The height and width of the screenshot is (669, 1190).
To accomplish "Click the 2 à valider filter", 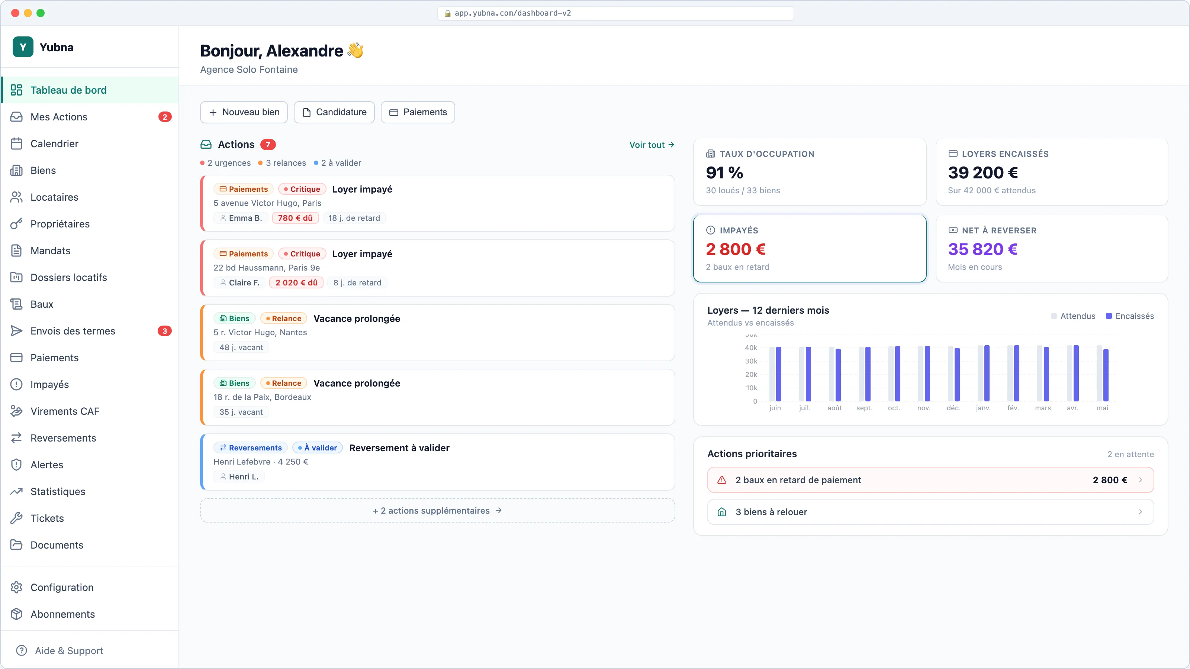I will pyautogui.click(x=338, y=163).
